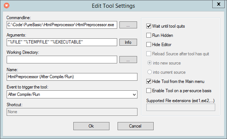227x139 pixels.
Task: Click into the Commandline path field
Action: tap(62, 25)
